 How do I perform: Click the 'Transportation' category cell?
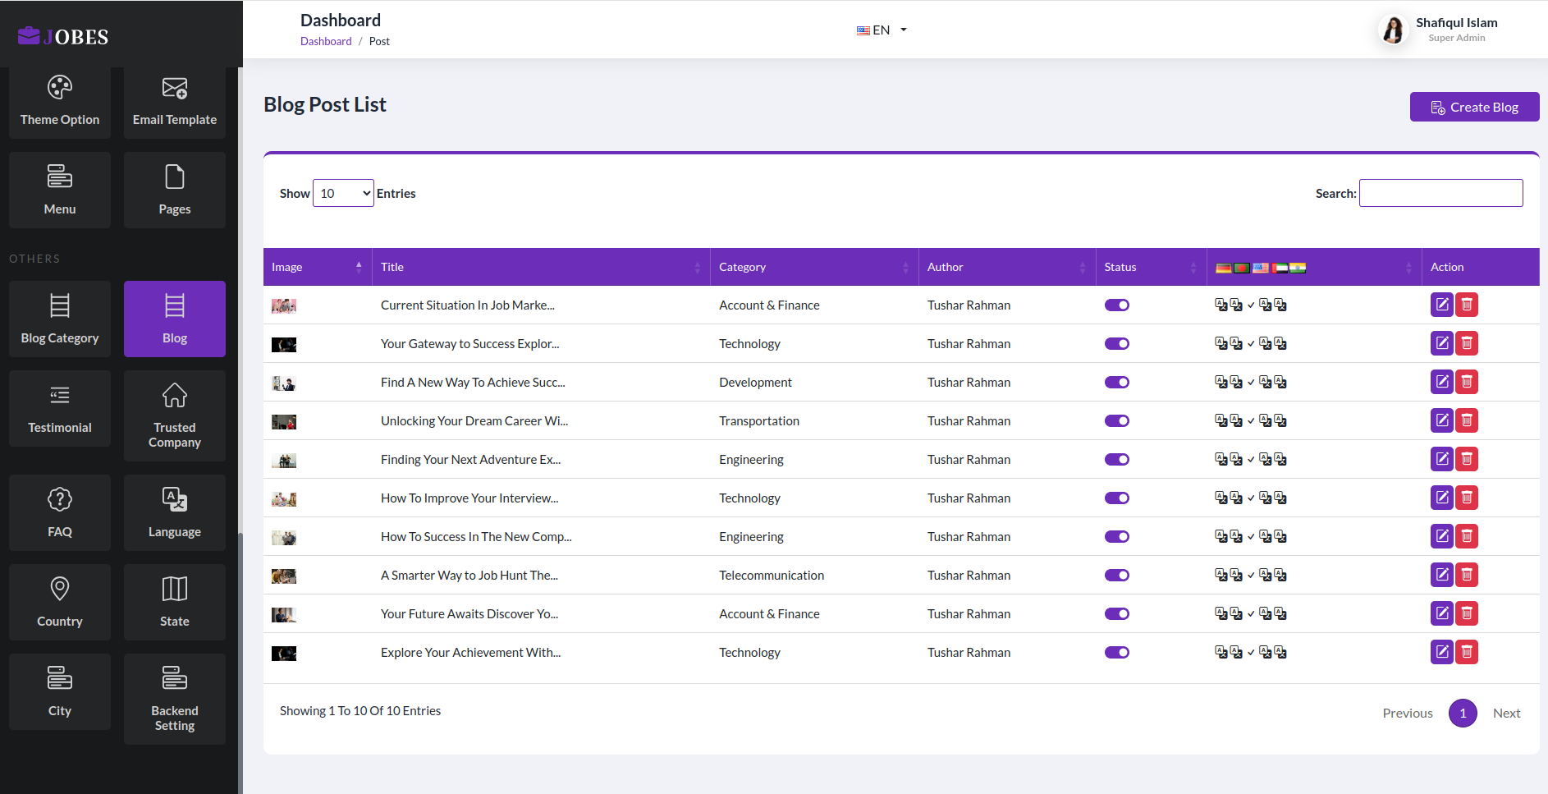[759, 420]
